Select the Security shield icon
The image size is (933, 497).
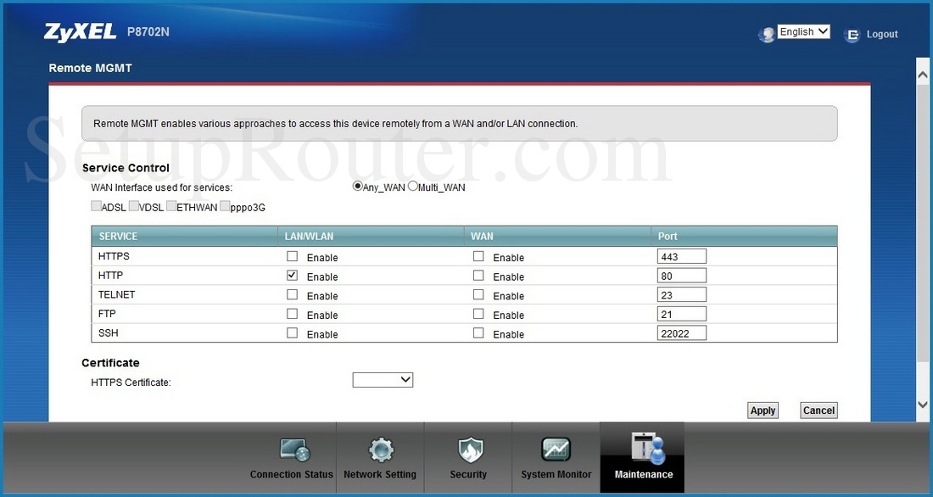coord(469,450)
